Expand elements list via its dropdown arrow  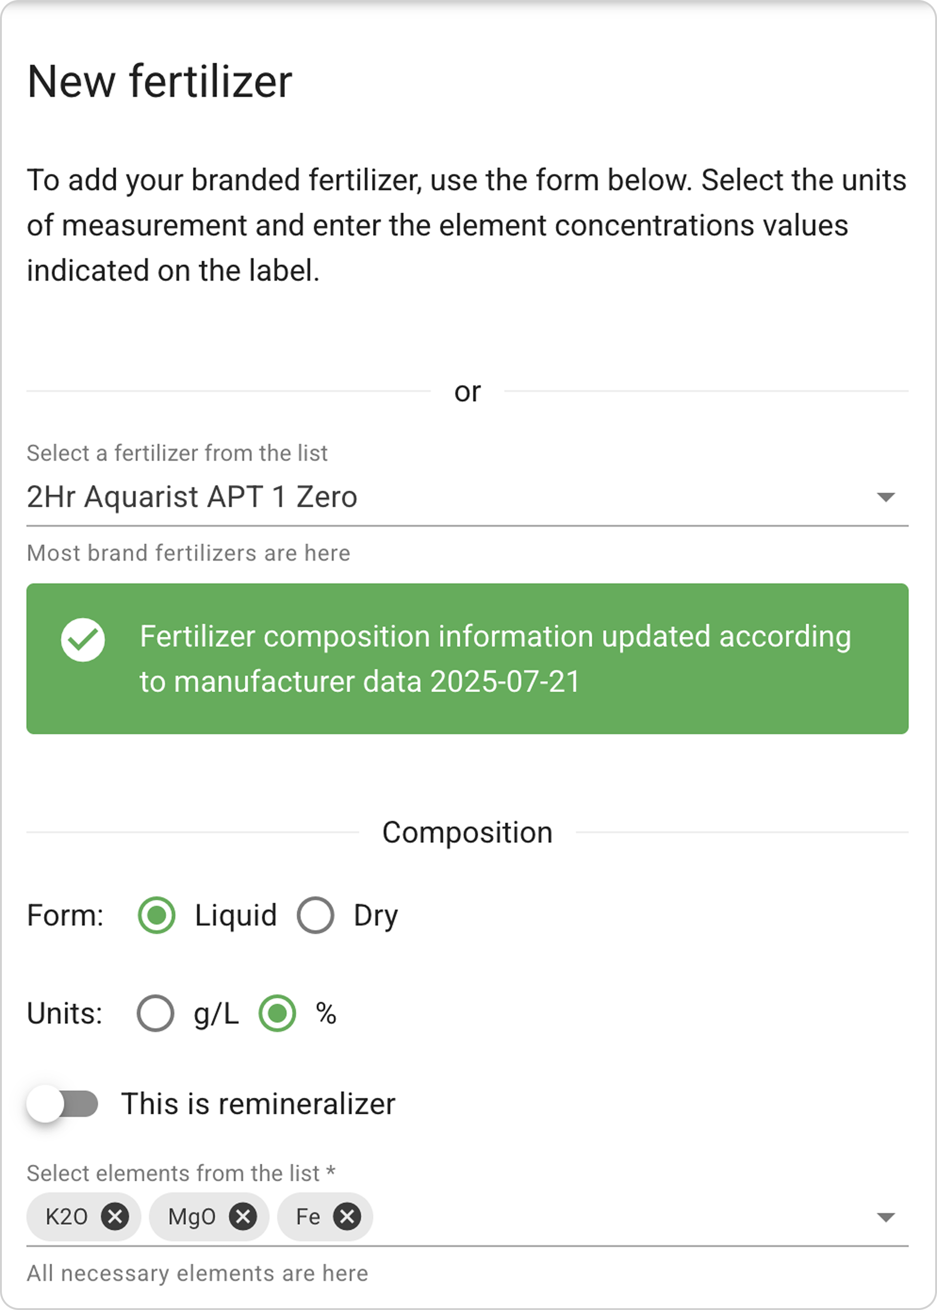(885, 1217)
